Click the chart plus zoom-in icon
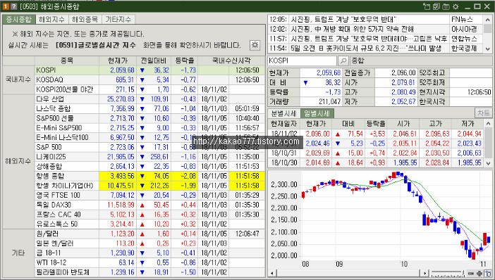The image size is (495, 280). [479, 274]
